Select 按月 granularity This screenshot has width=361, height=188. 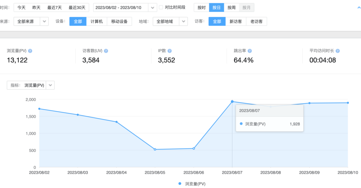pos(246,8)
